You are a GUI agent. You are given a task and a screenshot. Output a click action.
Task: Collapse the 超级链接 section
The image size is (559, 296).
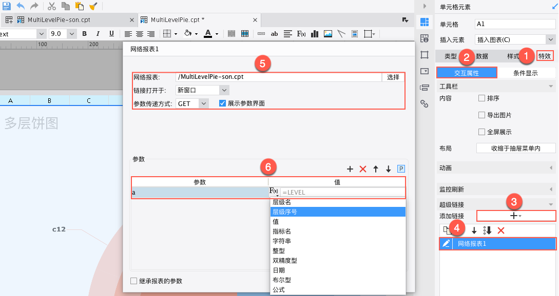tap(551, 204)
